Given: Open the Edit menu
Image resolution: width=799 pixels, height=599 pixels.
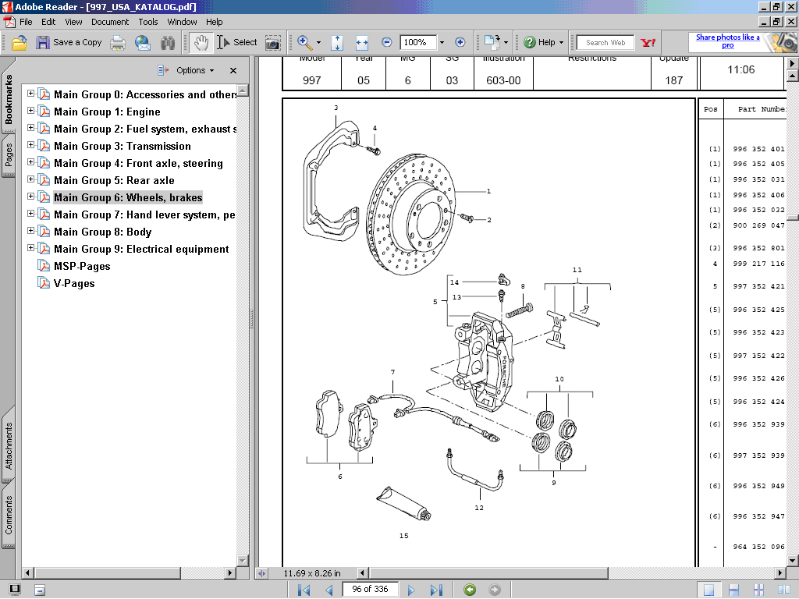Looking at the screenshot, I should [x=48, y=22].
